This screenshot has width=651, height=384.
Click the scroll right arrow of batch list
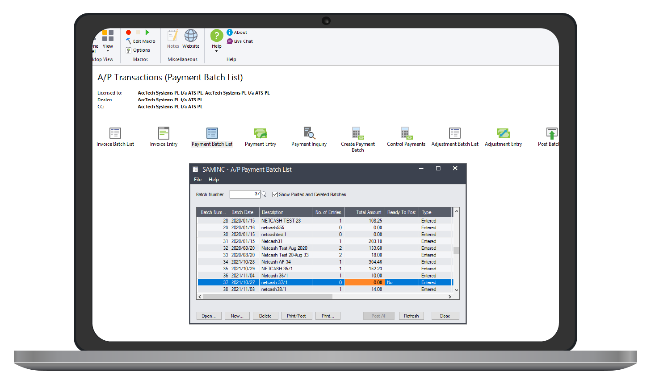click(450, 297)
